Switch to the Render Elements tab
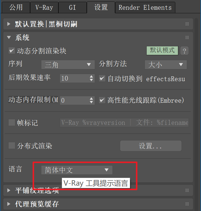This screenshot has width=201, height=211. [145, 8]
